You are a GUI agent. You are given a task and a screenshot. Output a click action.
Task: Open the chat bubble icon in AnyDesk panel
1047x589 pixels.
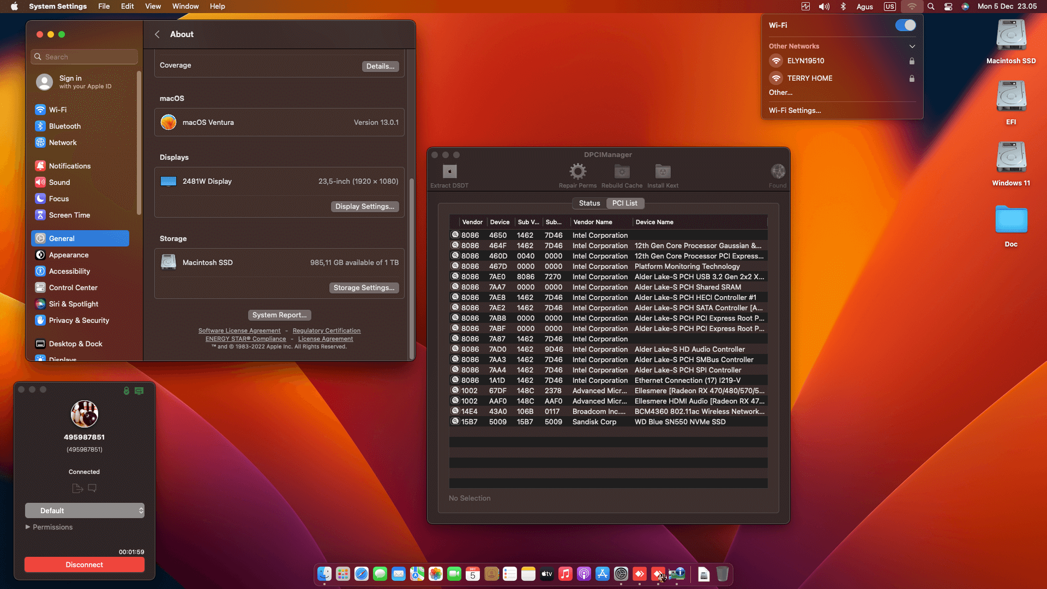pos(92,488)
